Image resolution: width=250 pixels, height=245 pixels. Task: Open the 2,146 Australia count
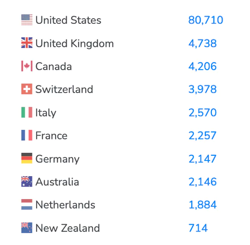pos(202,182)
